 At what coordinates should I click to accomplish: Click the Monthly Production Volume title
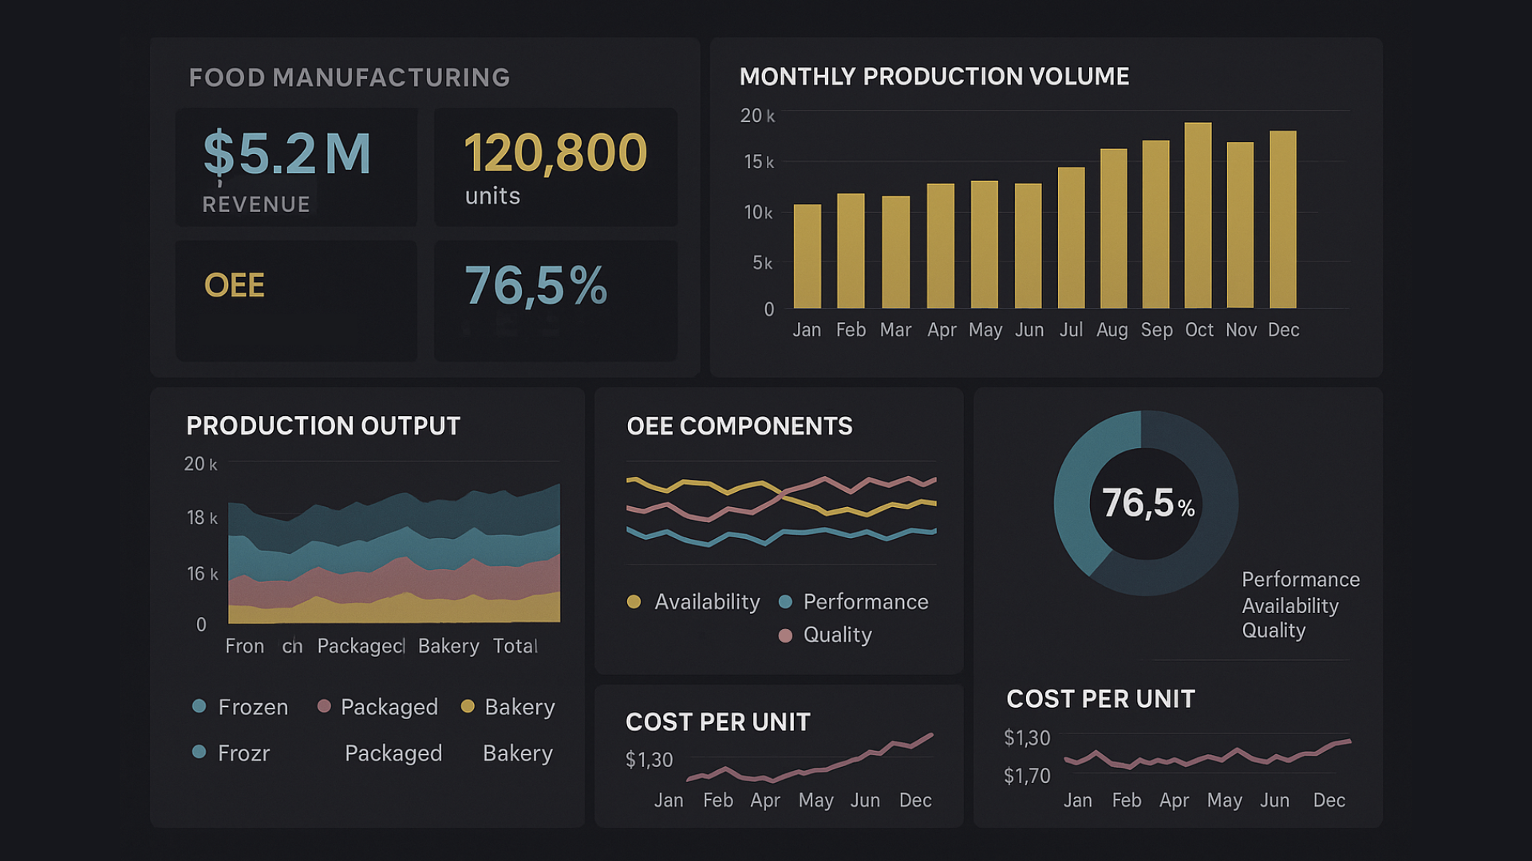click(x=934, y=77)
